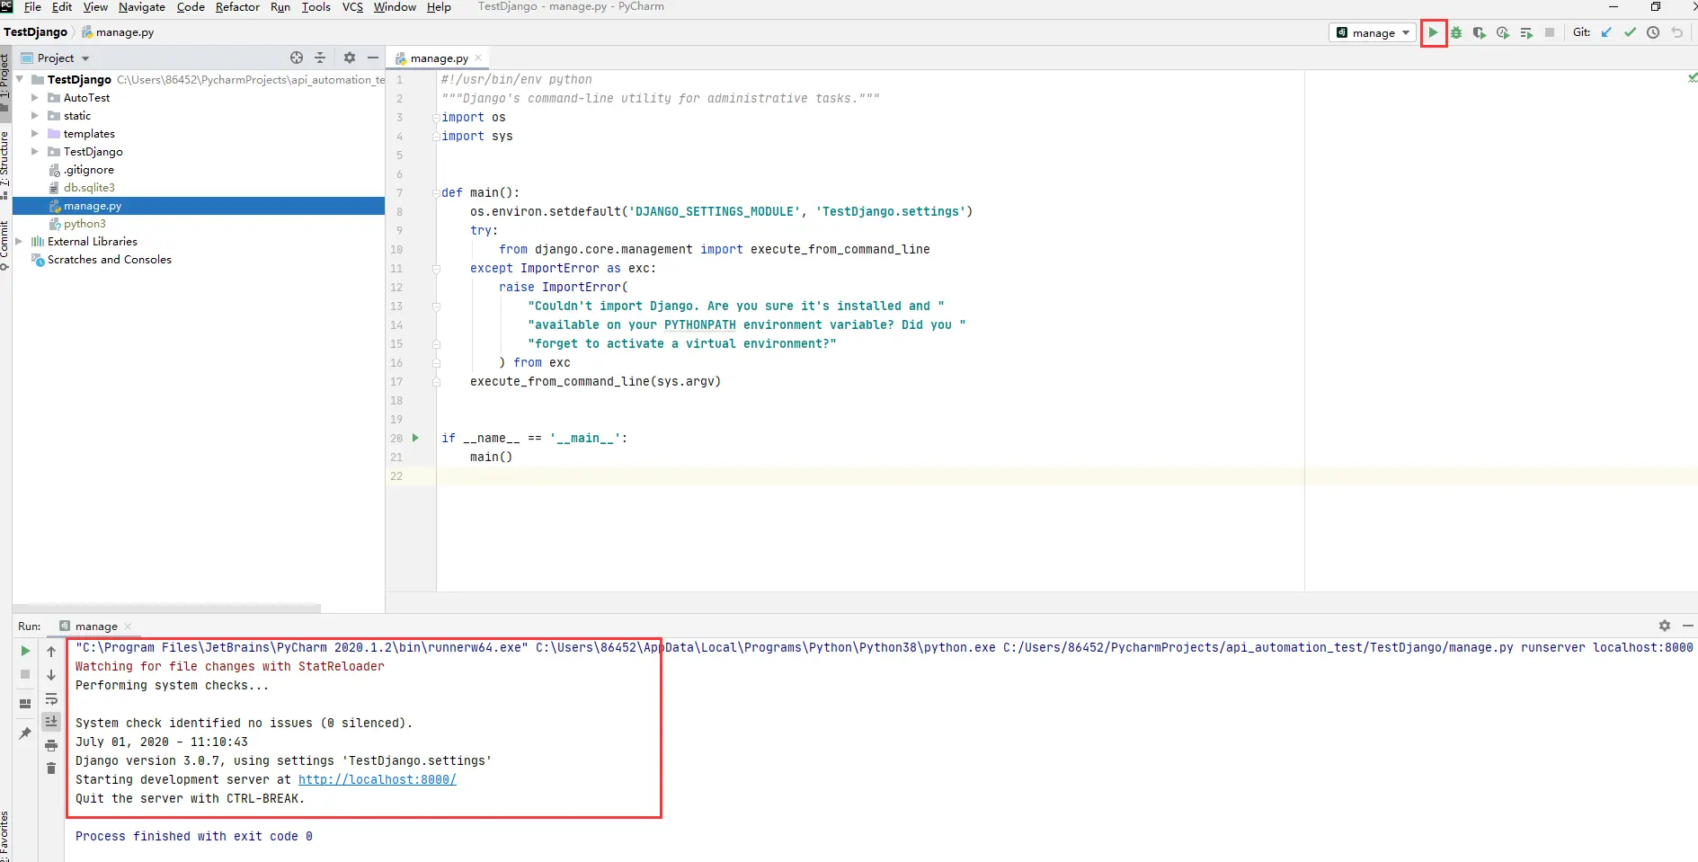Expand the static folder
Screen dimensions: 1698x862
tap(35, 115)
